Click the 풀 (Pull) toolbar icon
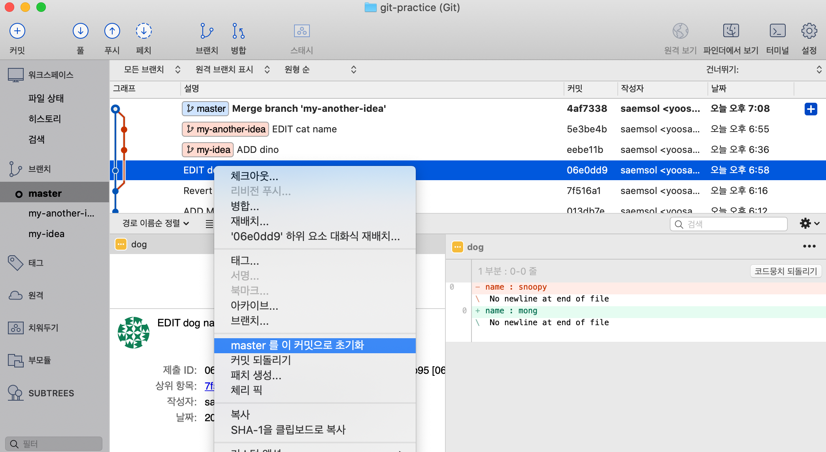This screenshot has height=452, width=826. tap(80, 31)
